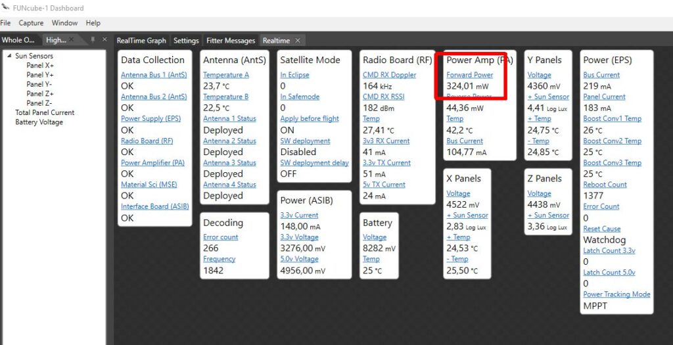Select Panel X+ in sensor tree
Image resolution: width=673 pixels, height=345 pixels.
[x=40, y=66]
